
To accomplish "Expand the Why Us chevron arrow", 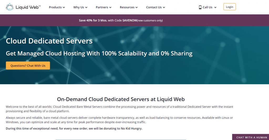I will tap(86, 7).
